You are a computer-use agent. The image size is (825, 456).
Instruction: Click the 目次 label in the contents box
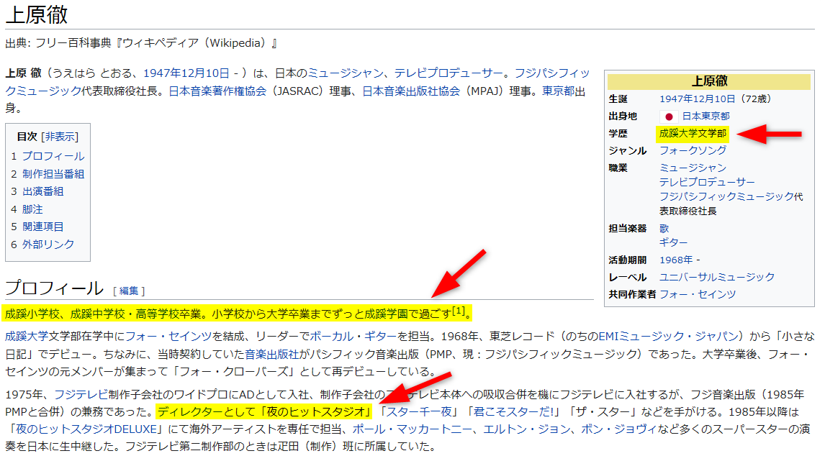[x=27, y=137]
